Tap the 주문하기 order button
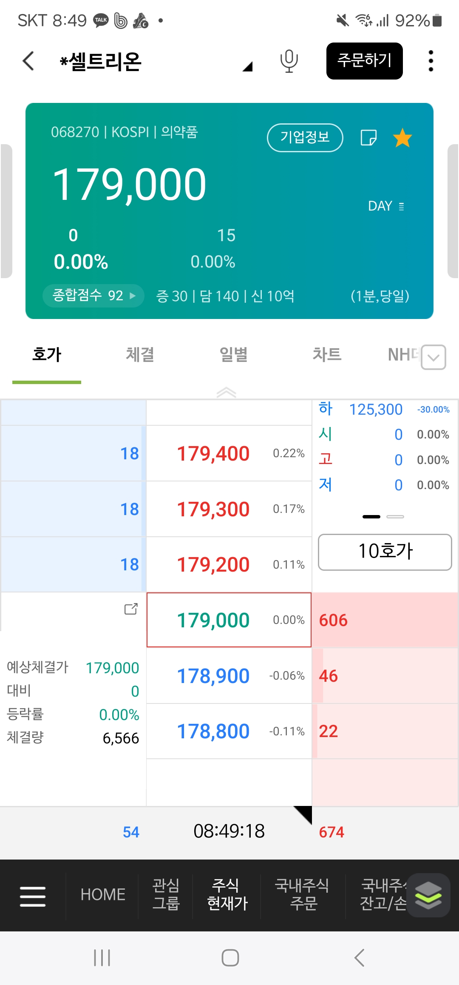Screen dimensions: 459x985 tap(365, 61)
